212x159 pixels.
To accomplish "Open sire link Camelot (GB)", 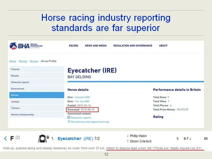I will tap(82, 97).
